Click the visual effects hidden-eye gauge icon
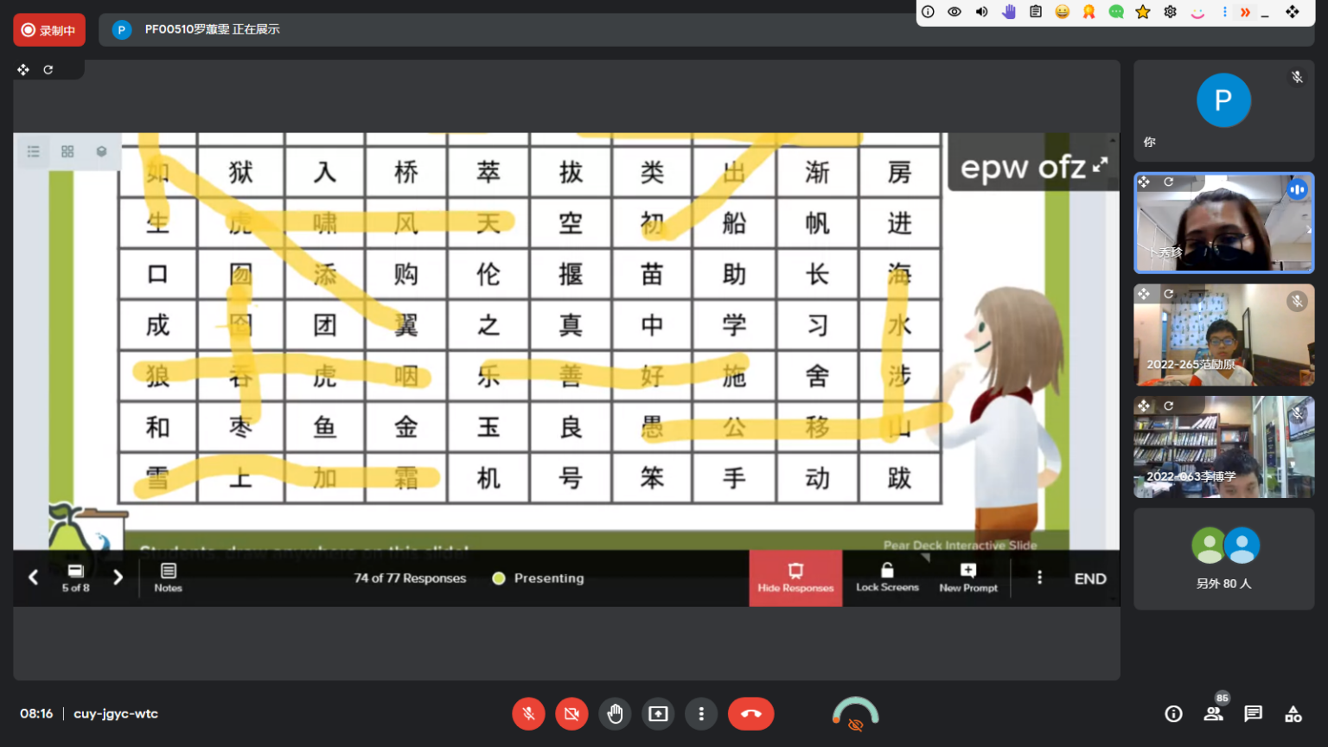 pos(855,715)
